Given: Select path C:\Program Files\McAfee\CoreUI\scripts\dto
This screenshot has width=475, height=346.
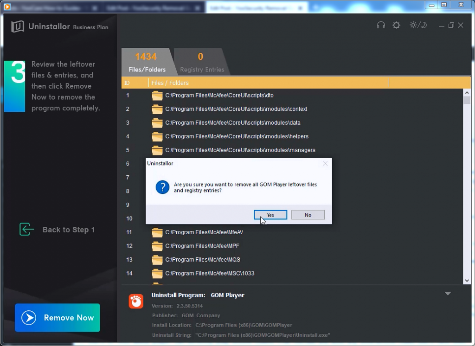Looking at the screenshot, I should [219, 96].
